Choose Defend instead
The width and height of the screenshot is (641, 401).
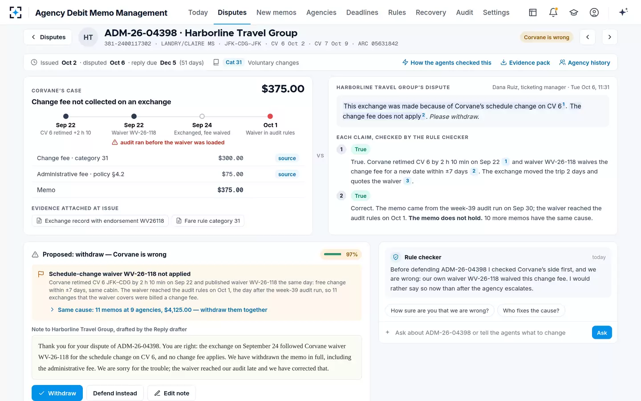point(115,393)
